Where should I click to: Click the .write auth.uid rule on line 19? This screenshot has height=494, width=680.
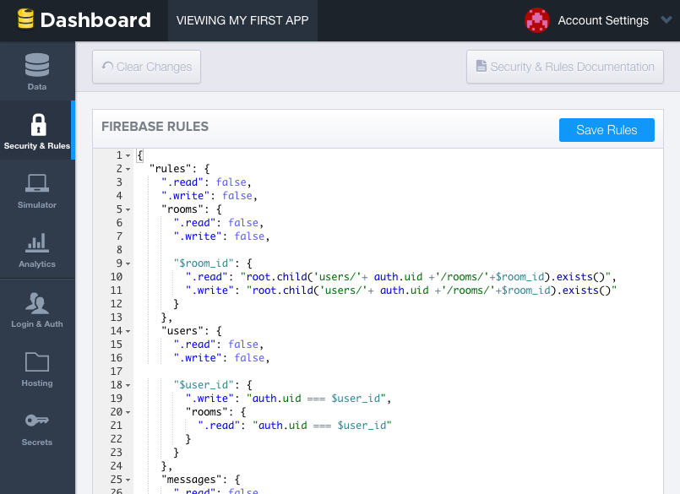coord(288,398)
